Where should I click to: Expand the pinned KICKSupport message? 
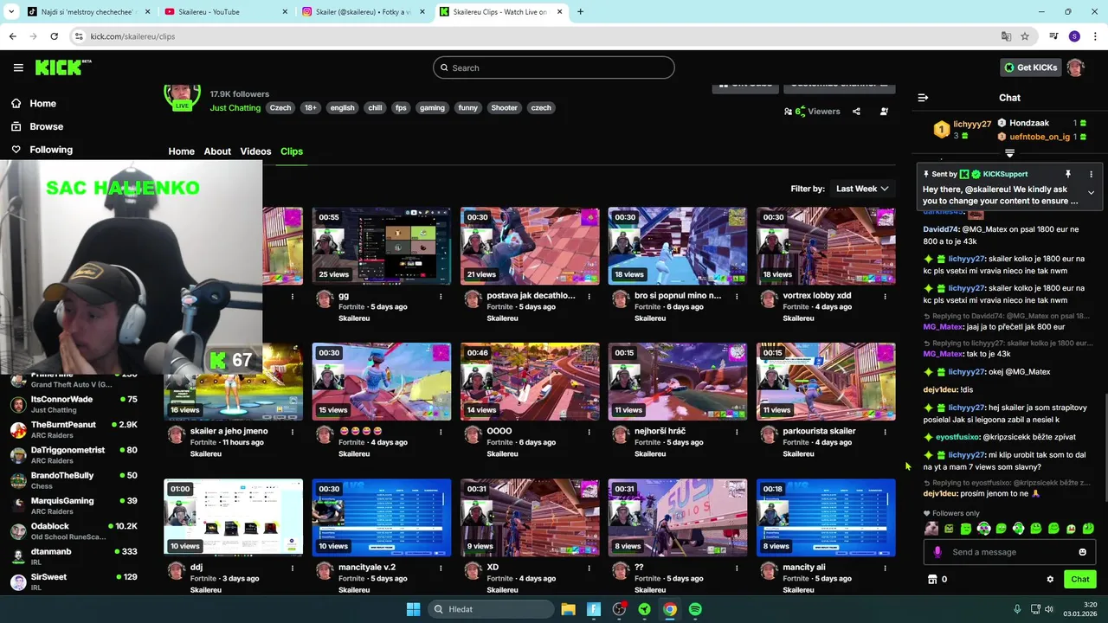coord(1091,192)
